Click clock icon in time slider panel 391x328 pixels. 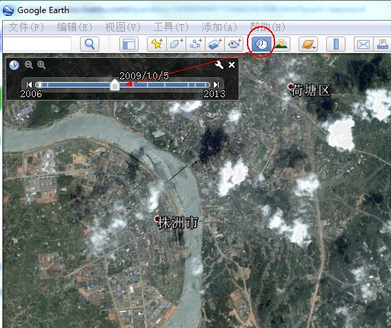pos(14,65)
